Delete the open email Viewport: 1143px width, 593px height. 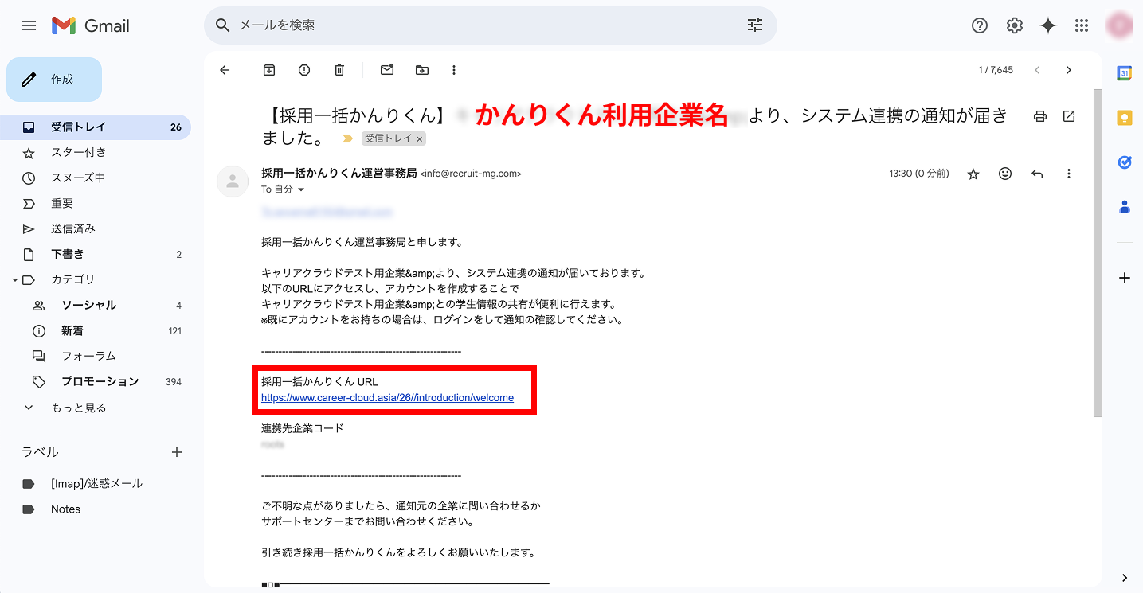339,70
